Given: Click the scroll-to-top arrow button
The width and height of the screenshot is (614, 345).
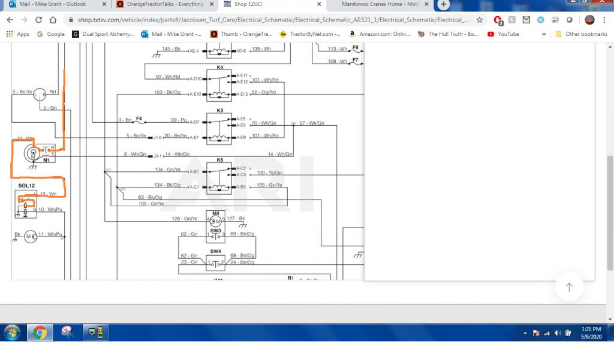Looking at the screenshot, I should [569, 287].
